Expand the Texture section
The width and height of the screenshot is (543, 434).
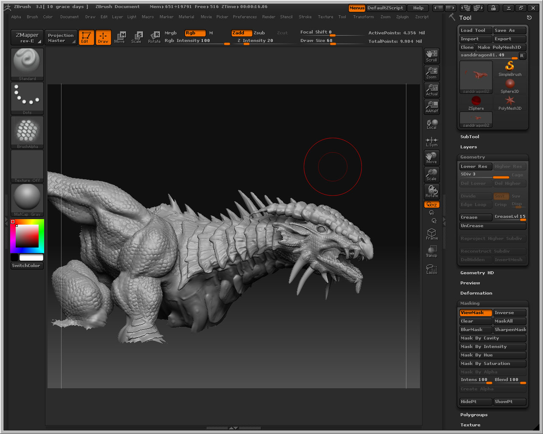470,425
